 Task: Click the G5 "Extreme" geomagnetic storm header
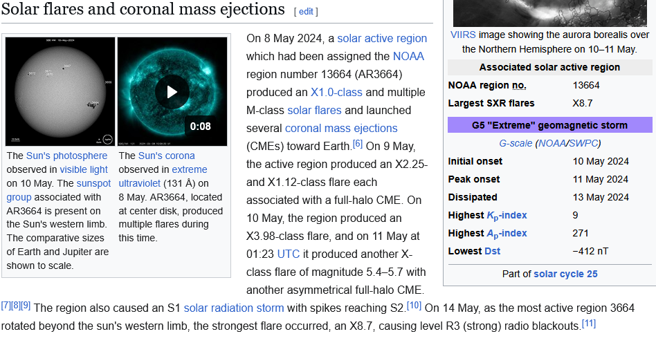coord(549,125)
